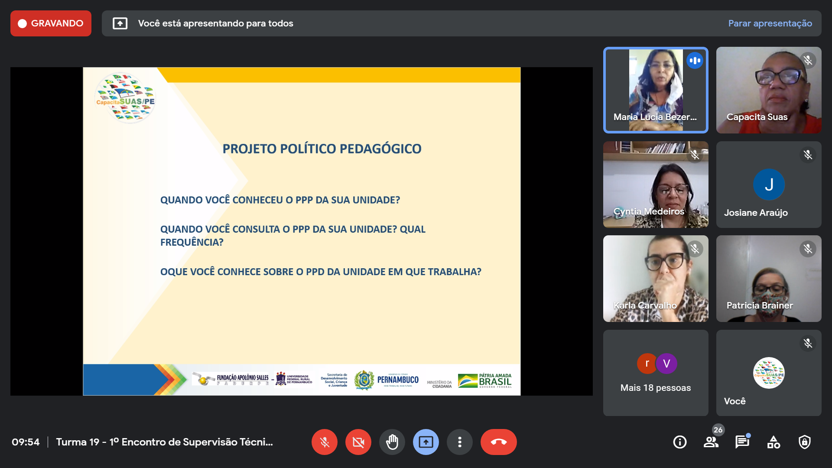Click Parar apresentação link
This screenshot has height=468, width=832.
coord(770,23)
